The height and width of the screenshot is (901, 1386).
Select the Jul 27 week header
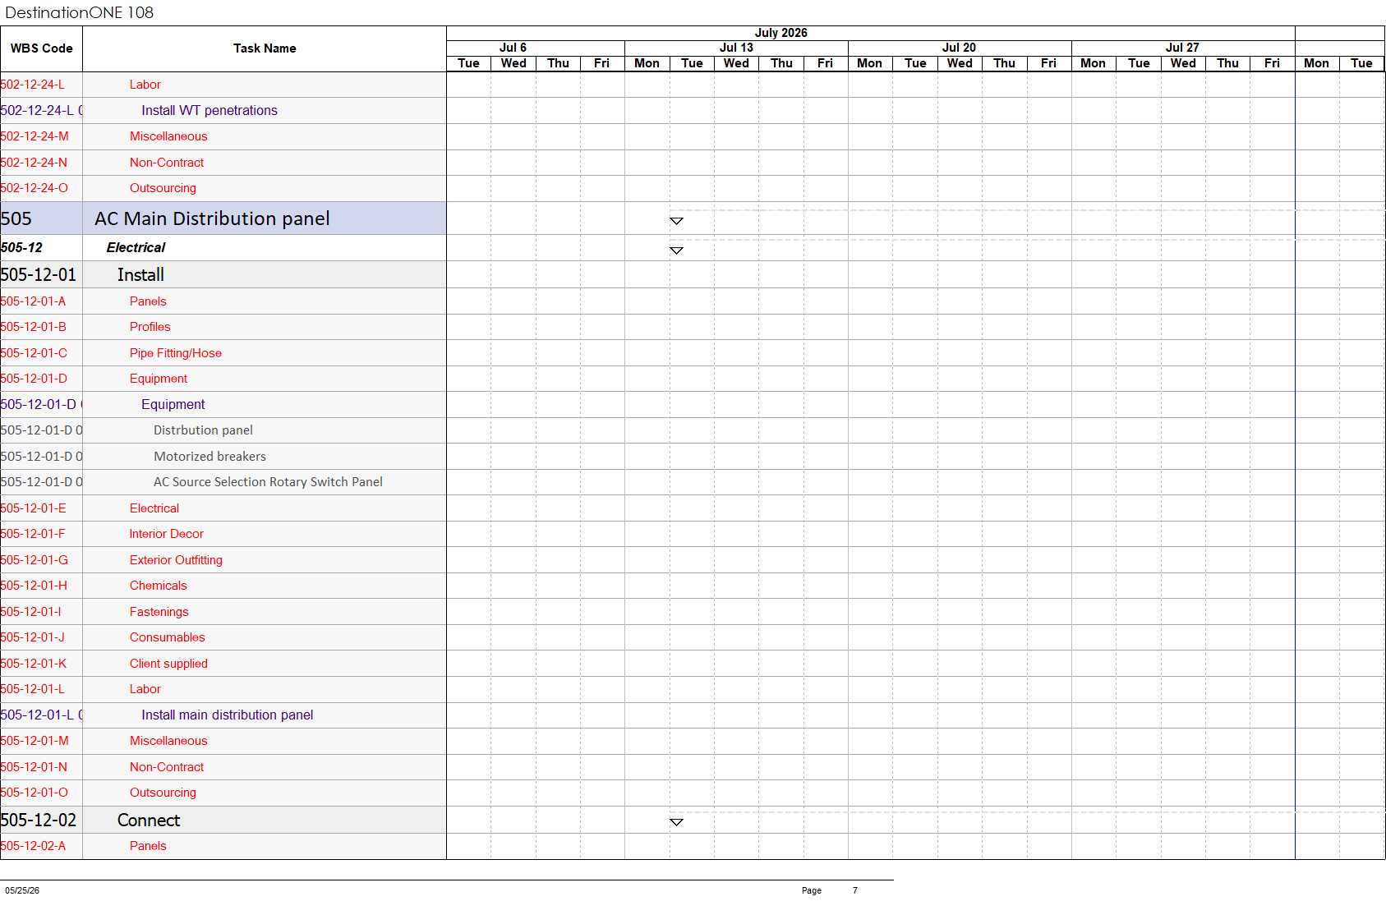pyautogui.click(x=1182, y=48)
